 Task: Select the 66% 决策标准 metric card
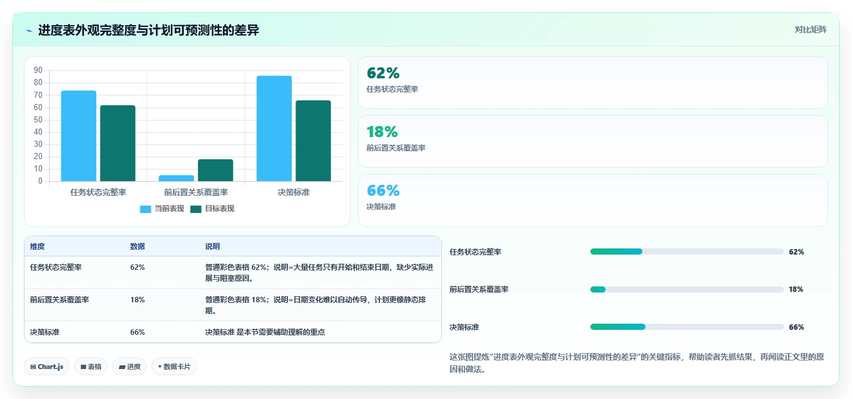593,200
